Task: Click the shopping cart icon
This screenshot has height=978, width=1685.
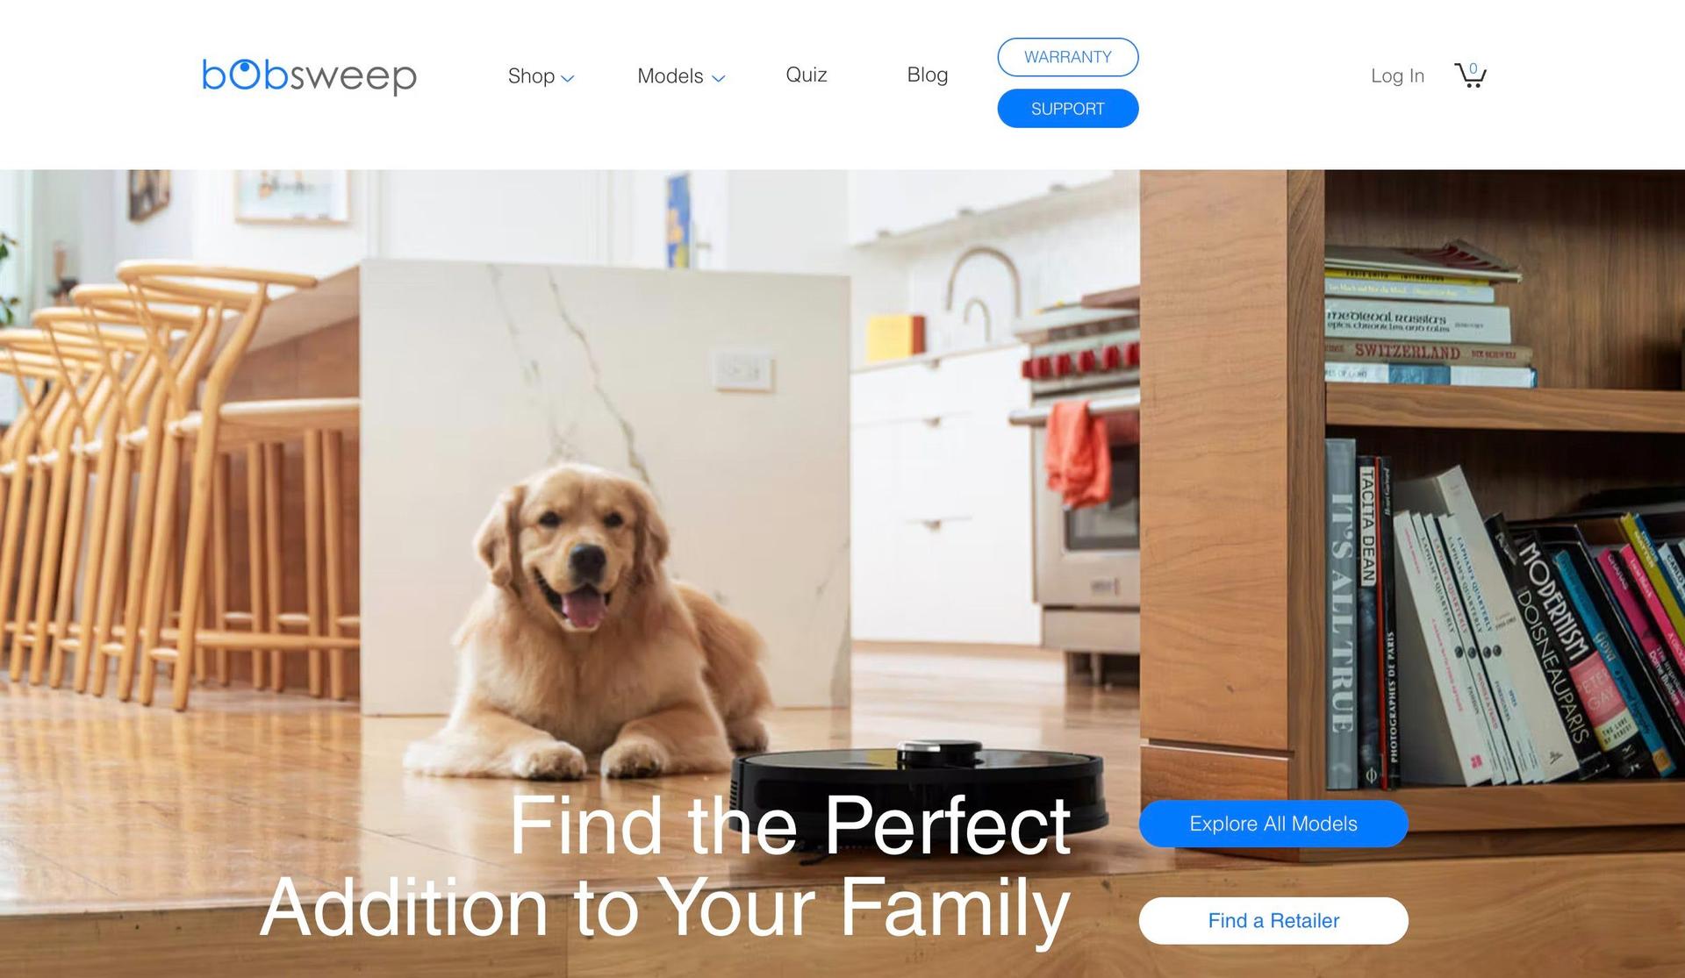Action: pos(1471,74)
